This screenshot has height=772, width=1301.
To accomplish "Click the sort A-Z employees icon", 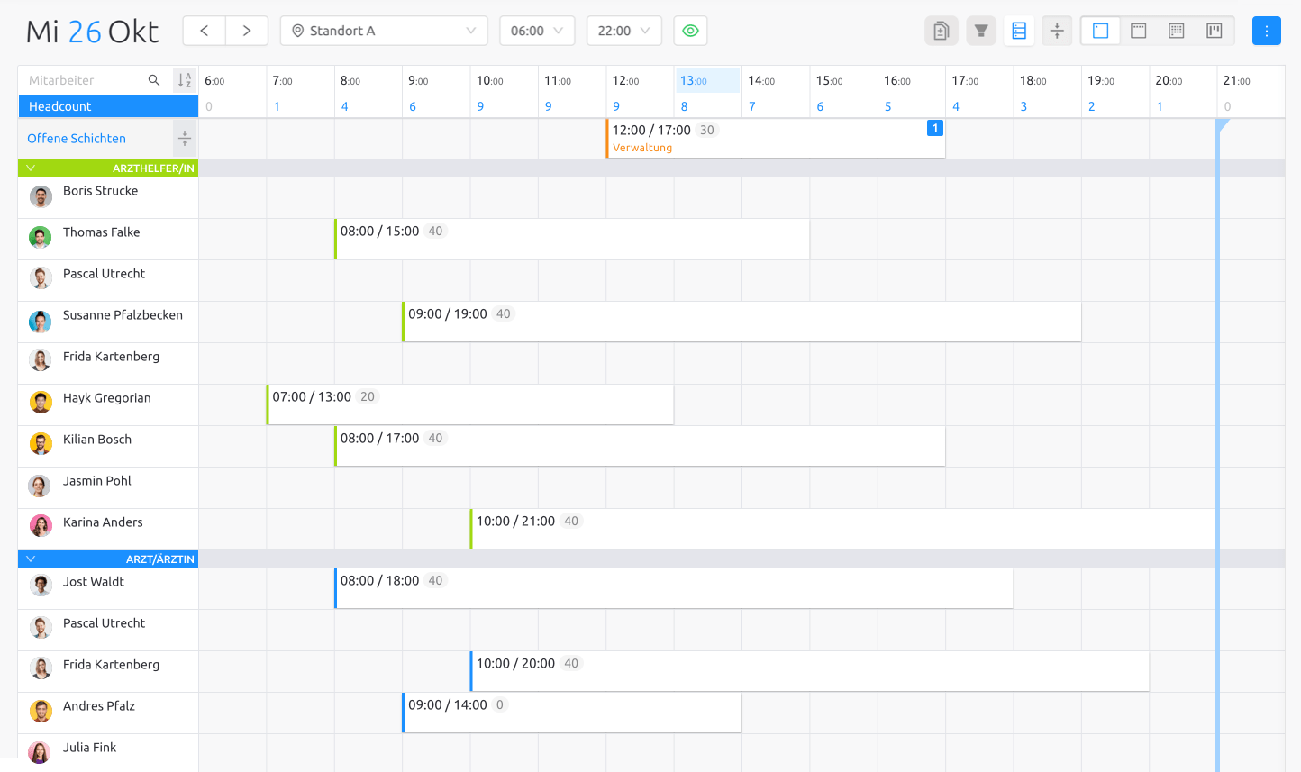I will point(185,79).
